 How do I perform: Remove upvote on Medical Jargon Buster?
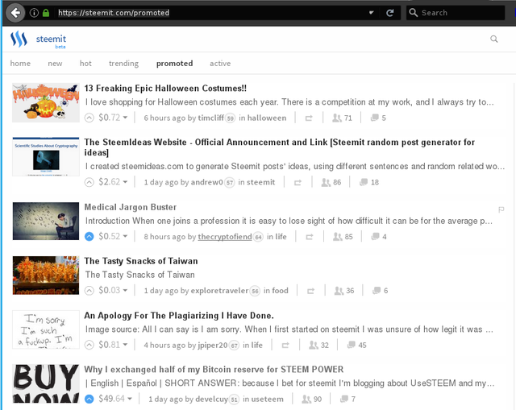89,236
